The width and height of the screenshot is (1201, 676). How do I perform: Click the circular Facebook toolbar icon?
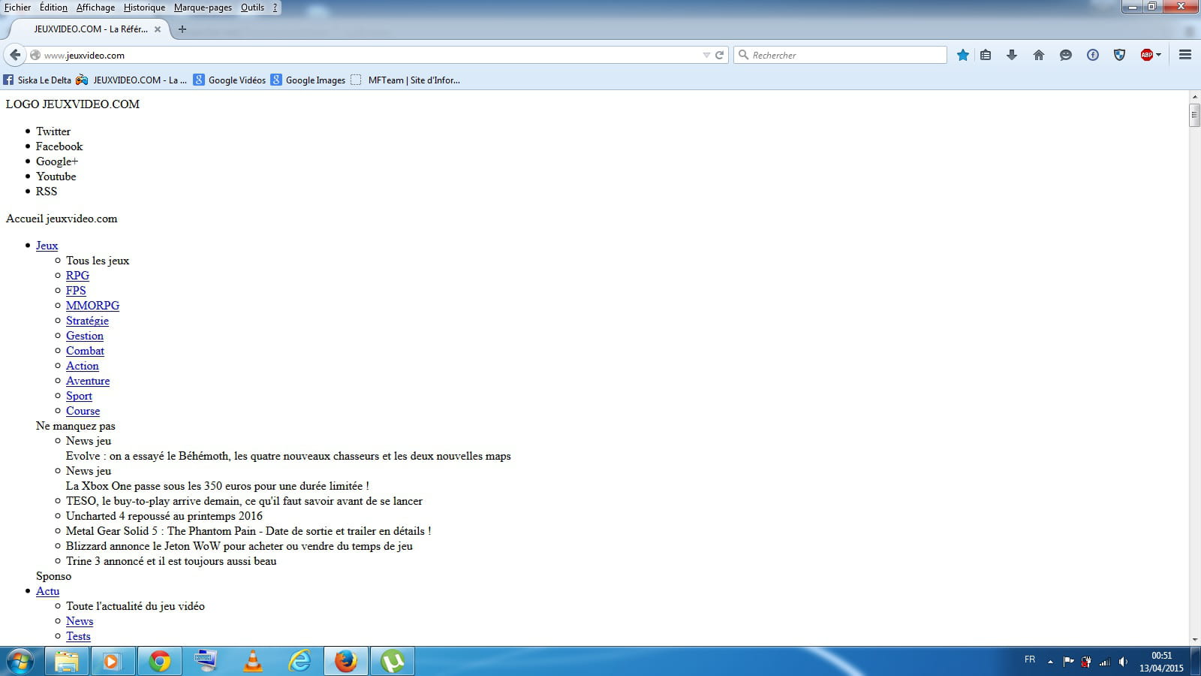coord(1093,55)
